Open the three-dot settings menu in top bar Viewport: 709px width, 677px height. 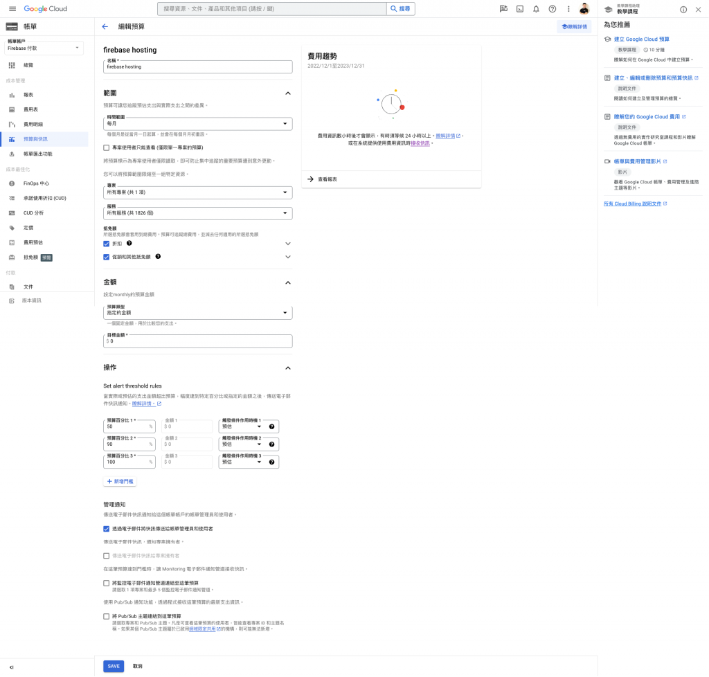[x=568, y=9]
